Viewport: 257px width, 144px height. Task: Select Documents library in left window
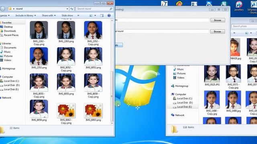(x=10, y=48)
